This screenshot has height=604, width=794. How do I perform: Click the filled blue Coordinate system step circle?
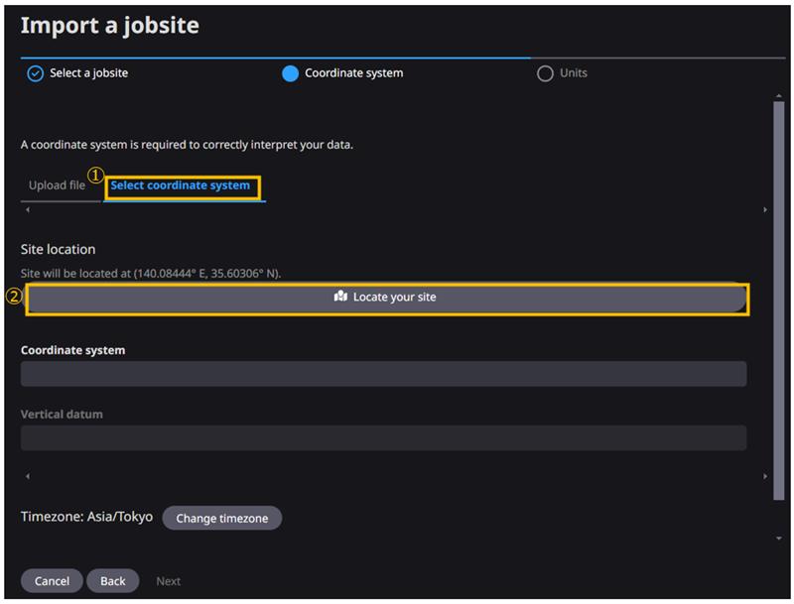[x=290, y=73]
